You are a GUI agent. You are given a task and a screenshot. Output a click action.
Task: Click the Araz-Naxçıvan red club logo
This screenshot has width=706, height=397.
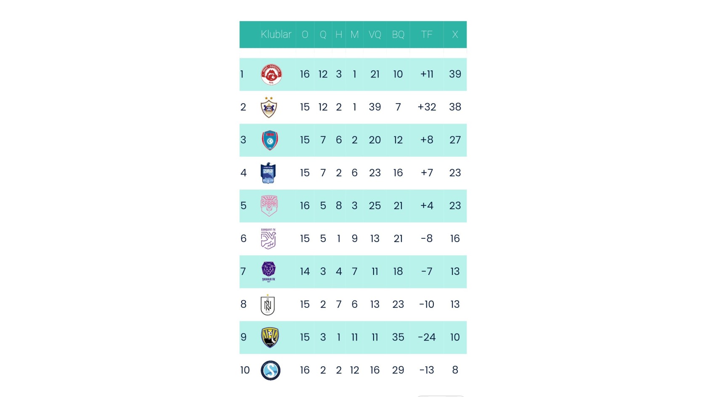271,75
